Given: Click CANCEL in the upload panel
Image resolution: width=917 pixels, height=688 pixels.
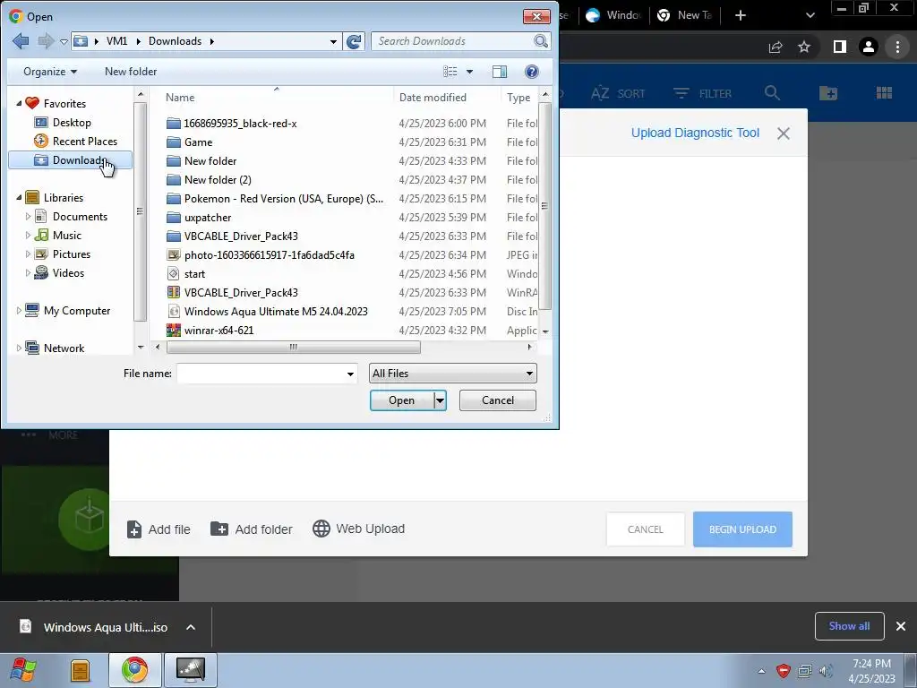Looking at the screenshot, I should coord(645,529).
